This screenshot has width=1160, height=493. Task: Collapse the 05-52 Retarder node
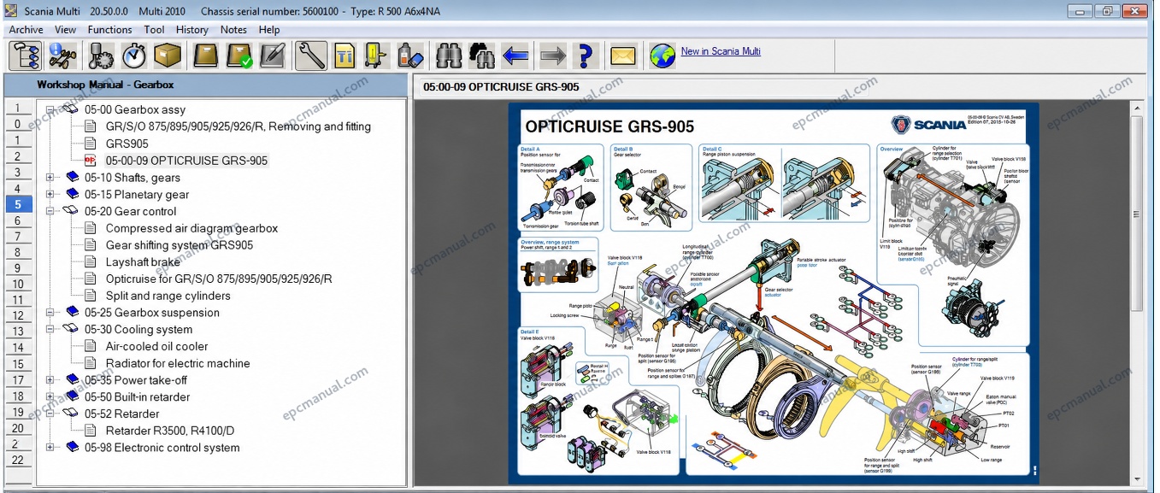50,414
